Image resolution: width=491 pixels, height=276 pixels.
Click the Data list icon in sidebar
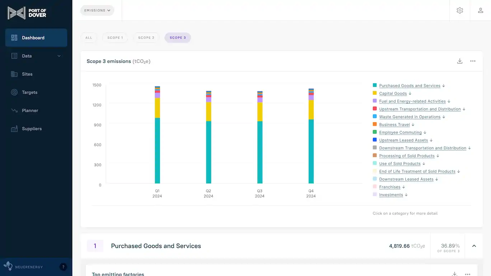click(14, 56)
